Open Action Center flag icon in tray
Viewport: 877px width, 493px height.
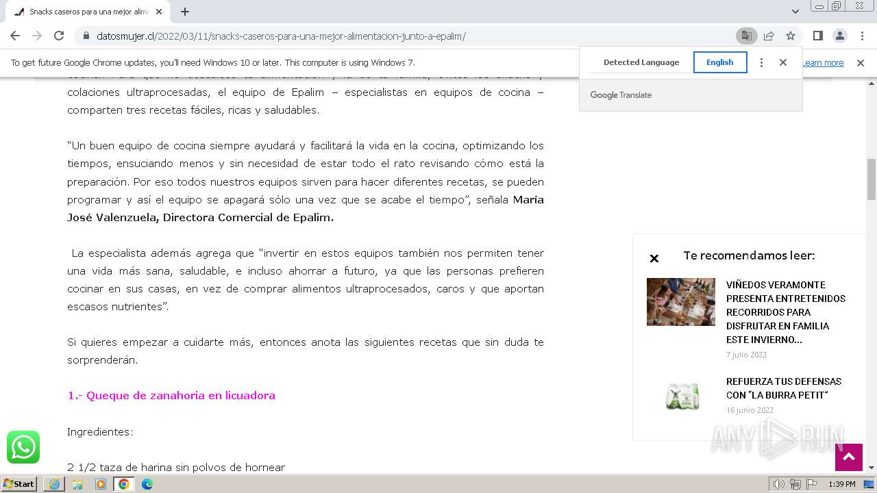[x=811, y=484]
